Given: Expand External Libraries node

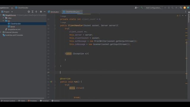Looking at the screenshot, I should [x=1, y=32].
